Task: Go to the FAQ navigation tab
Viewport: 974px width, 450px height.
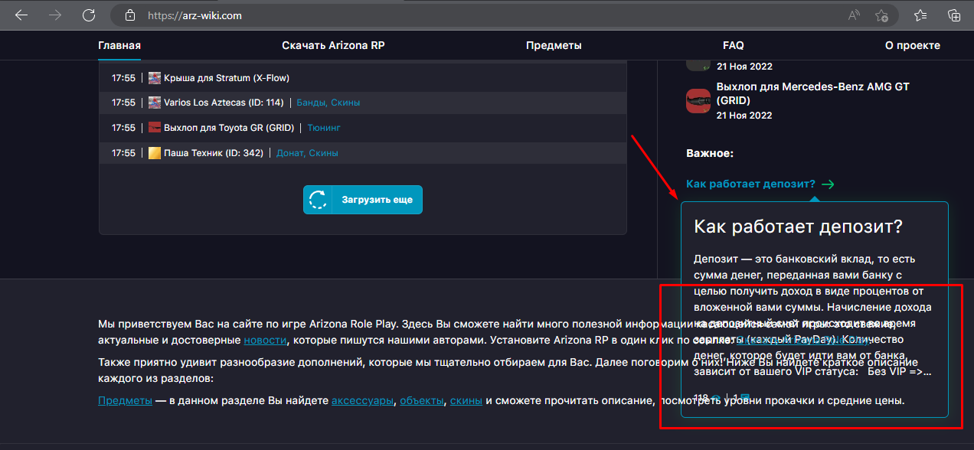Action: click(x=733, y=45)
